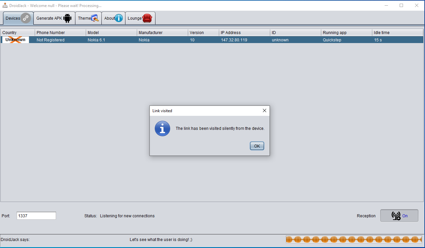Click the version '10' cell
The image size is (425, 248).
203,40
